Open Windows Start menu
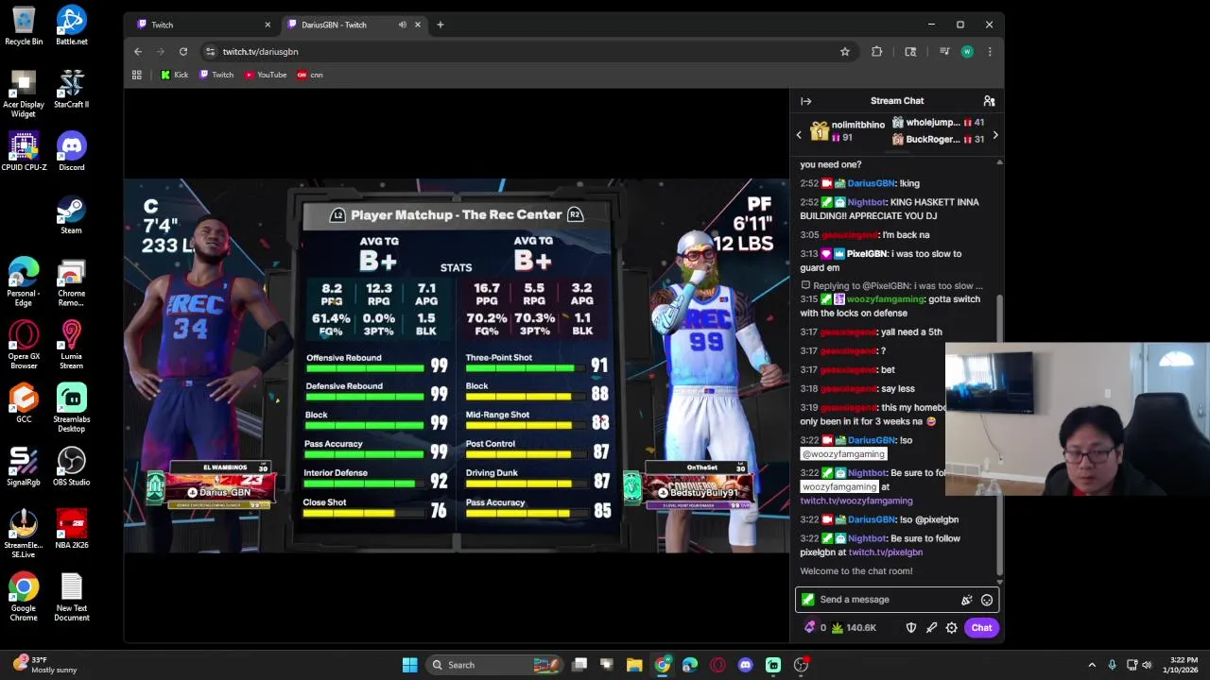Screen dimensions: 1210x680 click(x=409, y=665)
